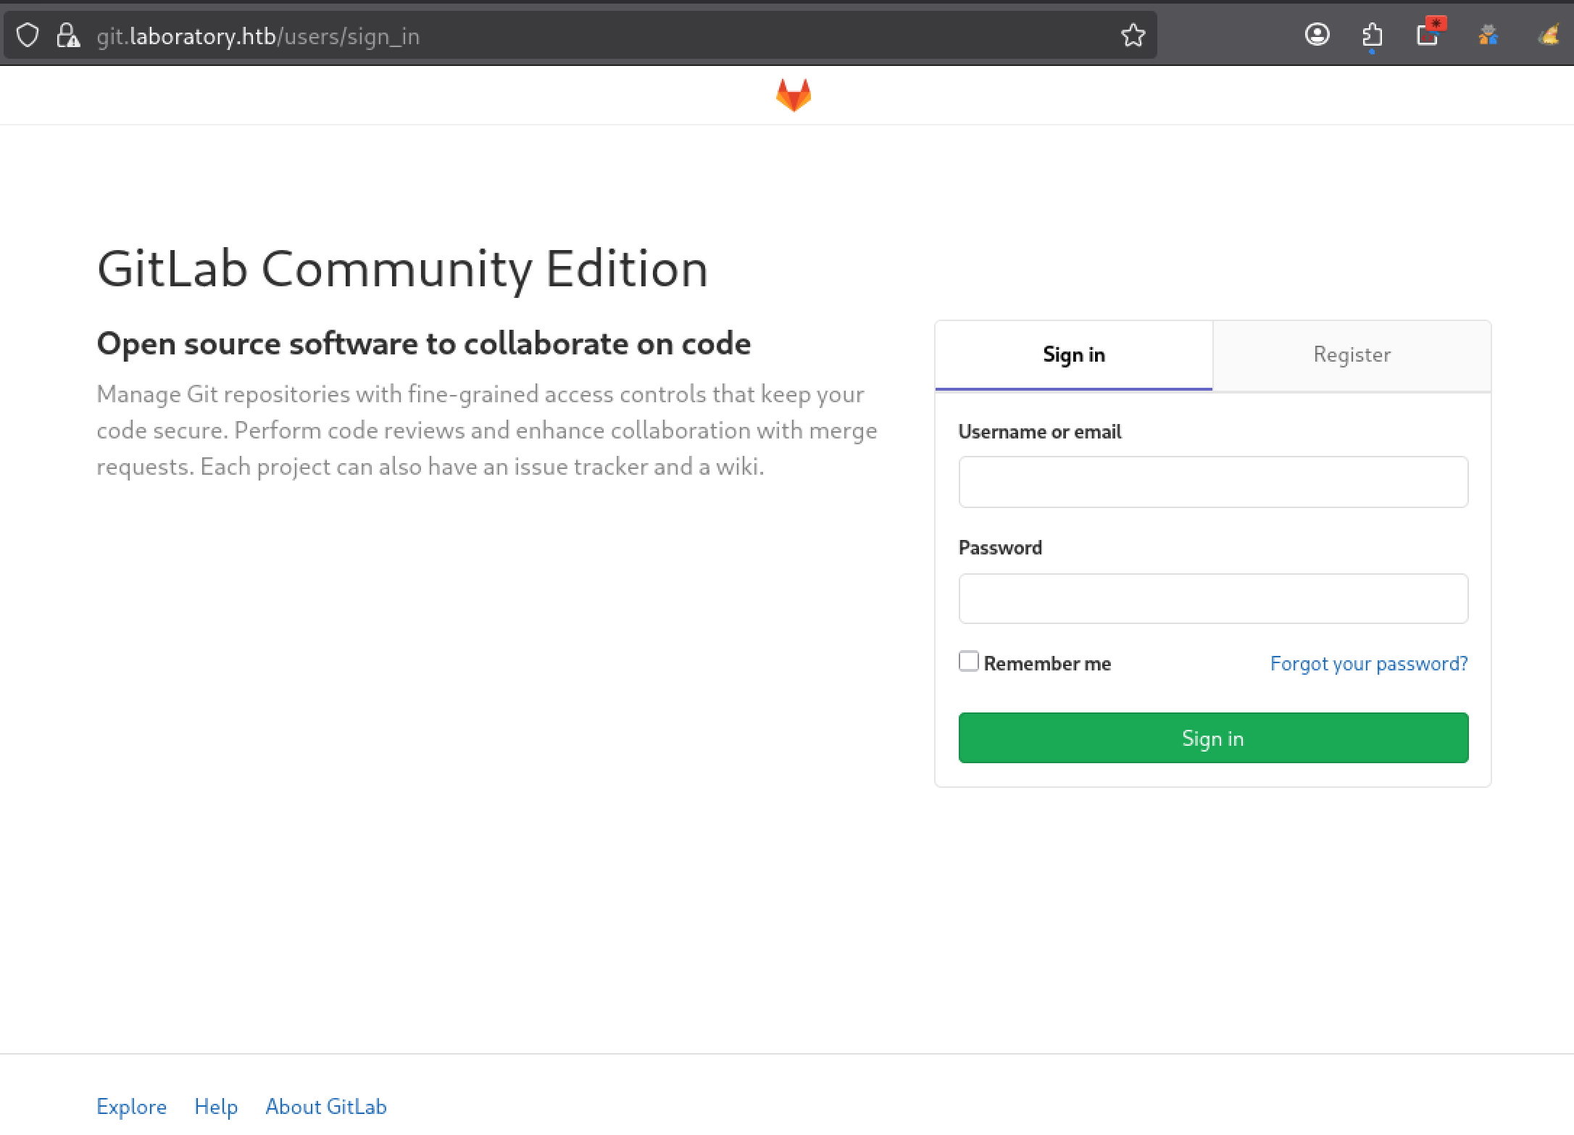This screenshot has width=1574, height=1135.
Task: Click the hat-and-figure extension icon in toolbar
Action: tap(1488, 34)
